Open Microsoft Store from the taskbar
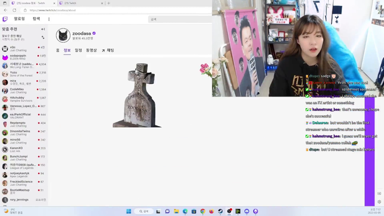 pos(194,211)
